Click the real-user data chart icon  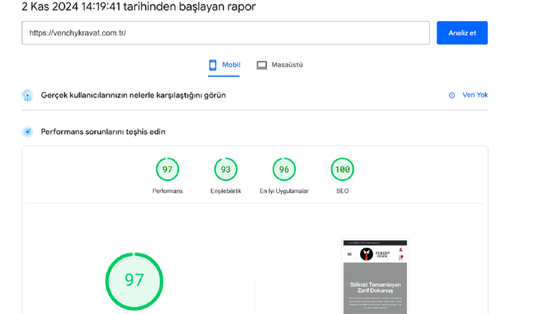tap(27, 96)
